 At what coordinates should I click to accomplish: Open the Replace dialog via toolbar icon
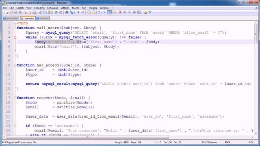71,13
